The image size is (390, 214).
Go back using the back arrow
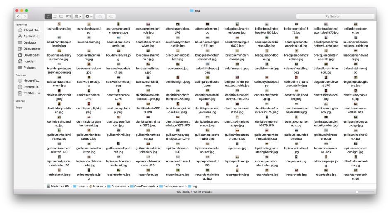pos(19,16)
